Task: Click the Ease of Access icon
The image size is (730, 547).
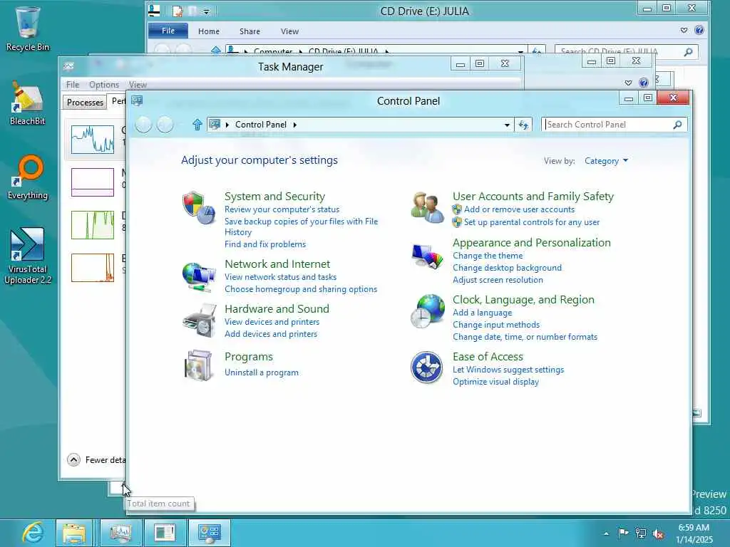Action: click(426, 367)
